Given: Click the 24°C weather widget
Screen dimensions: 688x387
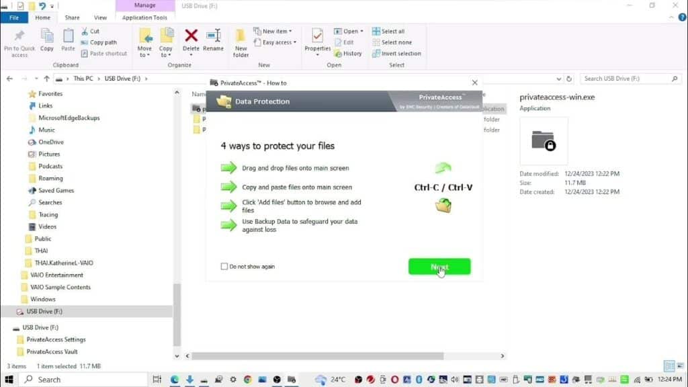Looking at the screenshot, I should click(331, 380).
